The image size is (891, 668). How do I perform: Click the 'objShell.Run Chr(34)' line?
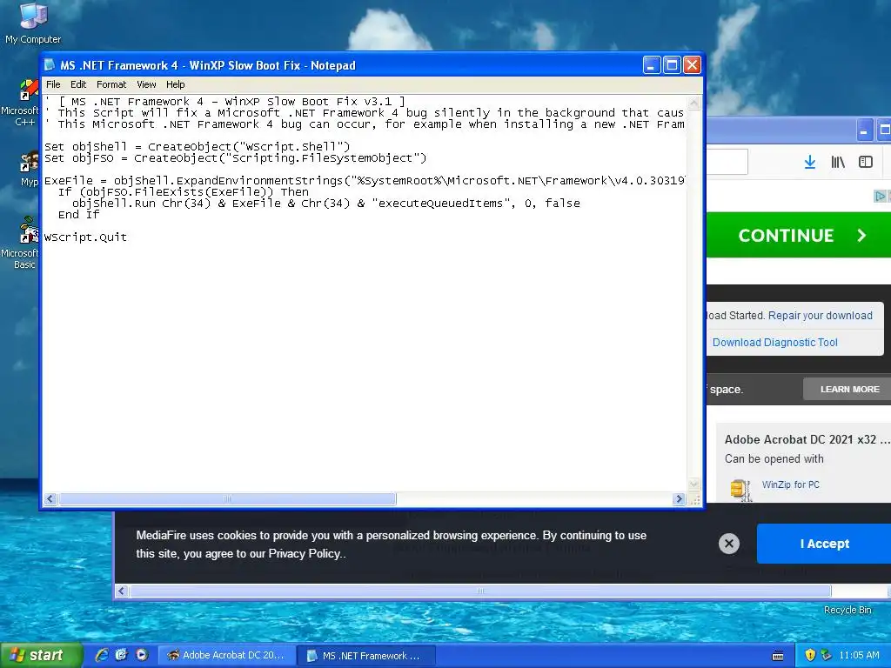pyautogui.click(x=326, y=203)
